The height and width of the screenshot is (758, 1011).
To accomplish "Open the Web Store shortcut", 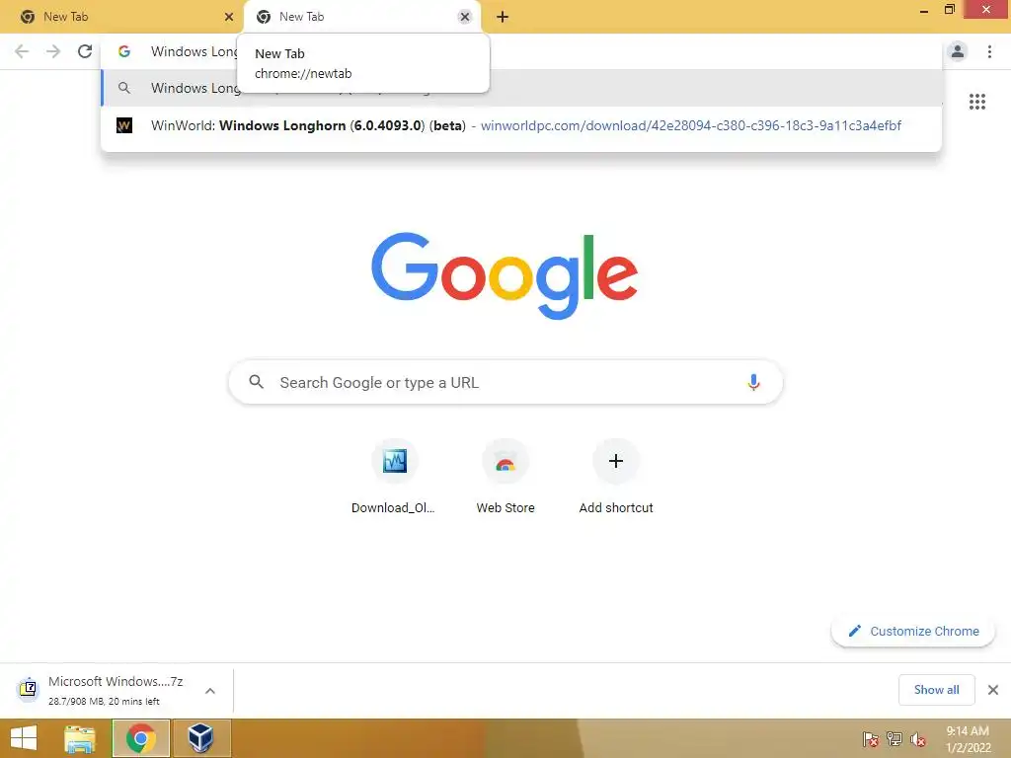I will coord(505,477).
